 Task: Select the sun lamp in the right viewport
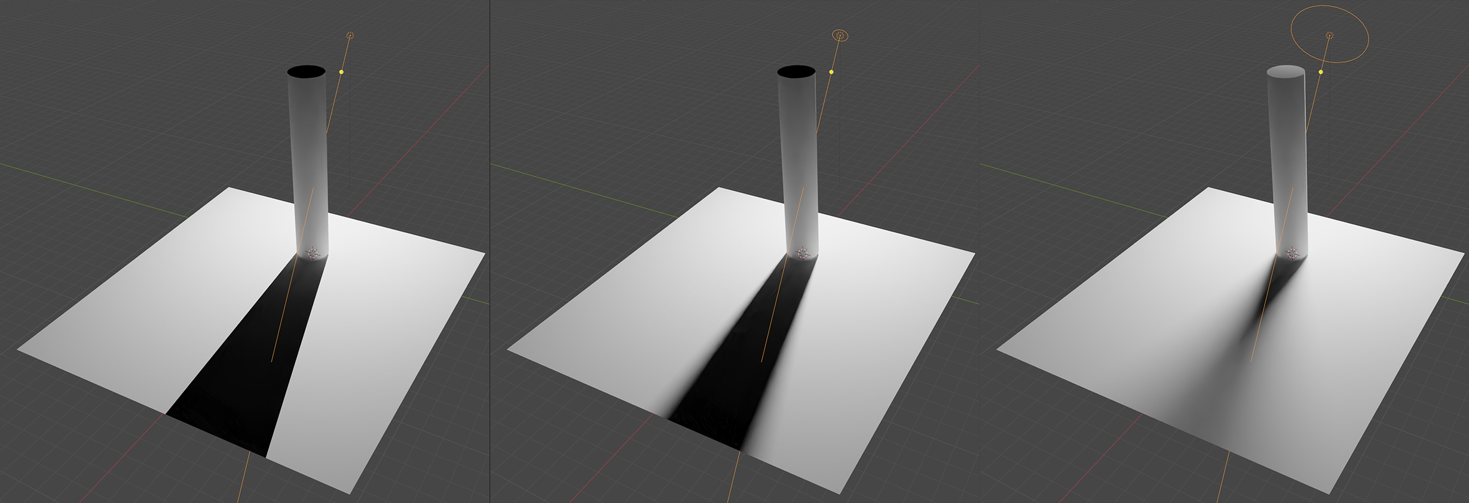point(1329,36)
